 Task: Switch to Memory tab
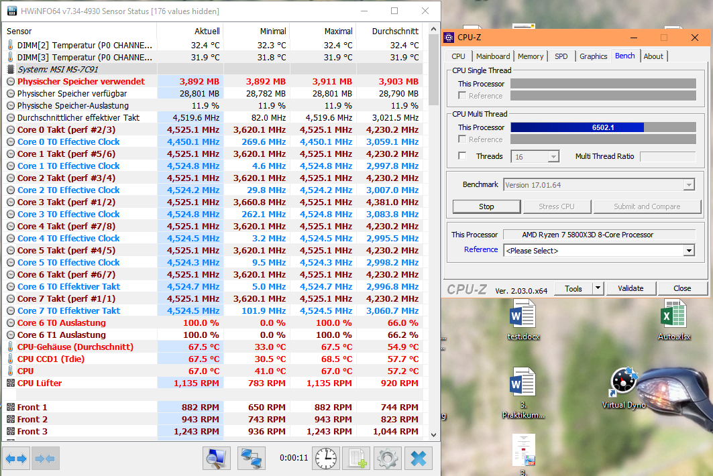coord(531,56)
